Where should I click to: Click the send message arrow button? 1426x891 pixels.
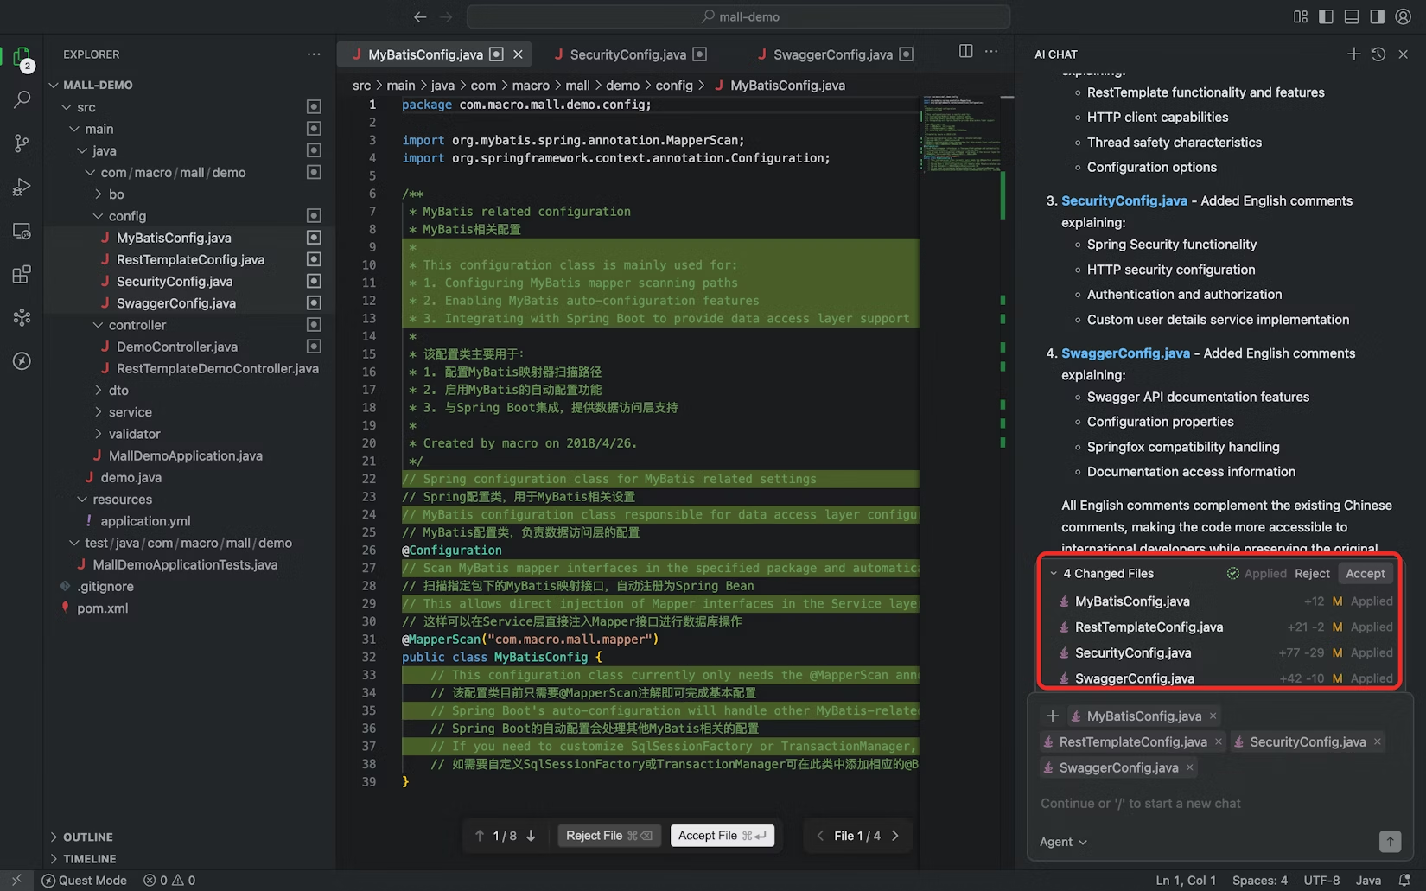point(1390,841)
